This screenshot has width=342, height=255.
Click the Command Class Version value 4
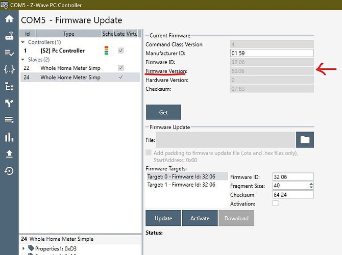[x=272, y=44]
